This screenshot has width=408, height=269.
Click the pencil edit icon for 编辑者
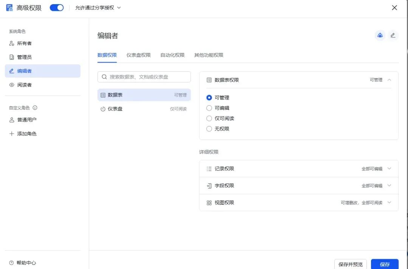coord(393,36)
